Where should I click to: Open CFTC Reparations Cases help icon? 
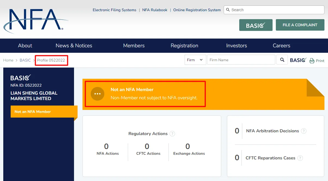coord(300,158)
